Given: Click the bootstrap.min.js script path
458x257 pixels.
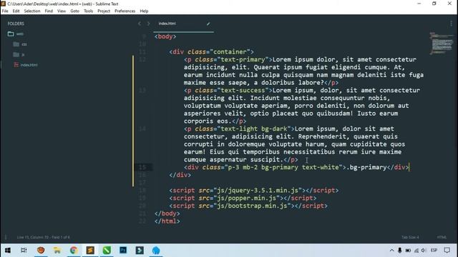Looking at the screenshot, I should 252,206.
